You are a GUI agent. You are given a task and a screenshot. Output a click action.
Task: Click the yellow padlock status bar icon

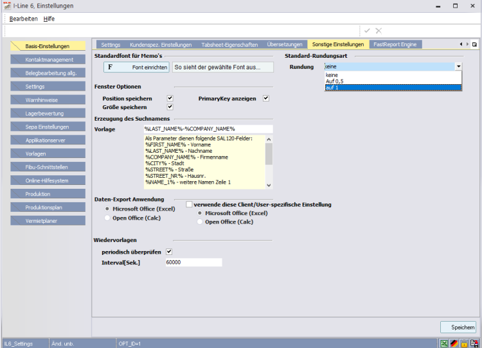tap(464, 344)
